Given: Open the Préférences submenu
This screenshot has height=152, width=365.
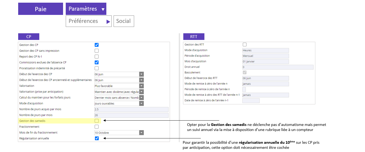Looking at the screenshot, I should [89, 21].
